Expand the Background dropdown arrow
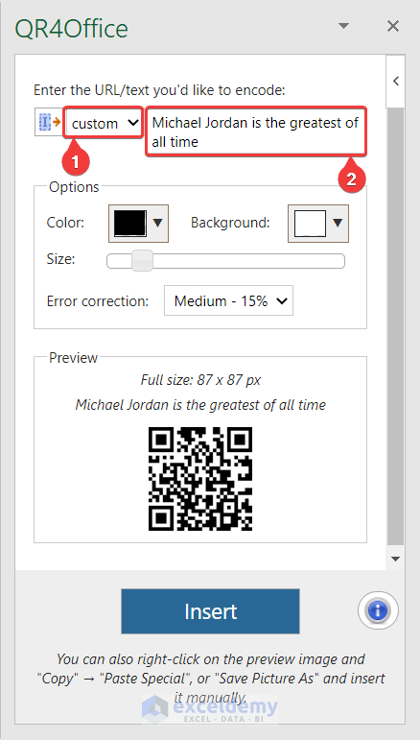Image resolution: width=420 pixels, height=740 pixels. [x=338, y=223]
